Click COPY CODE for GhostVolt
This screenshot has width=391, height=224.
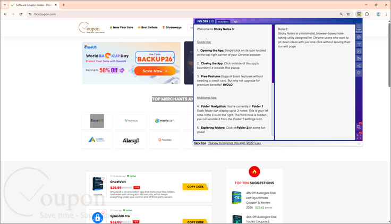pyautogui.click(x=195, y=187)
